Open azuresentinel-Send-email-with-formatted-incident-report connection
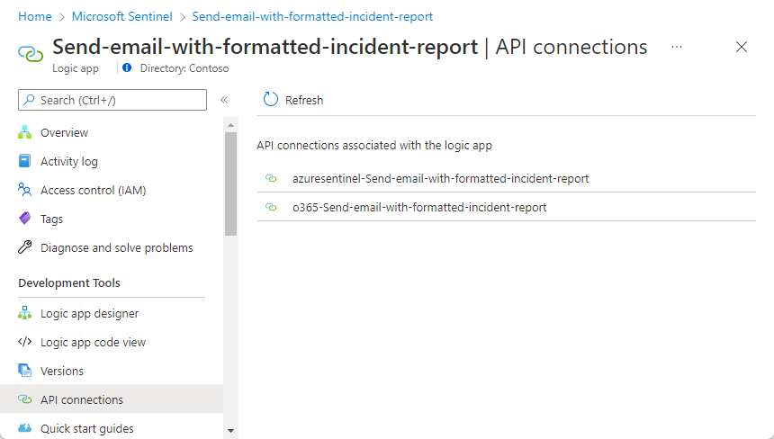This screenshot has height=439, width=774. click(x=440, y=179)
